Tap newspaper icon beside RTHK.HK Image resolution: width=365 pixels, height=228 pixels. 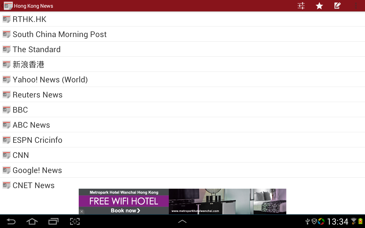(7, 19)
